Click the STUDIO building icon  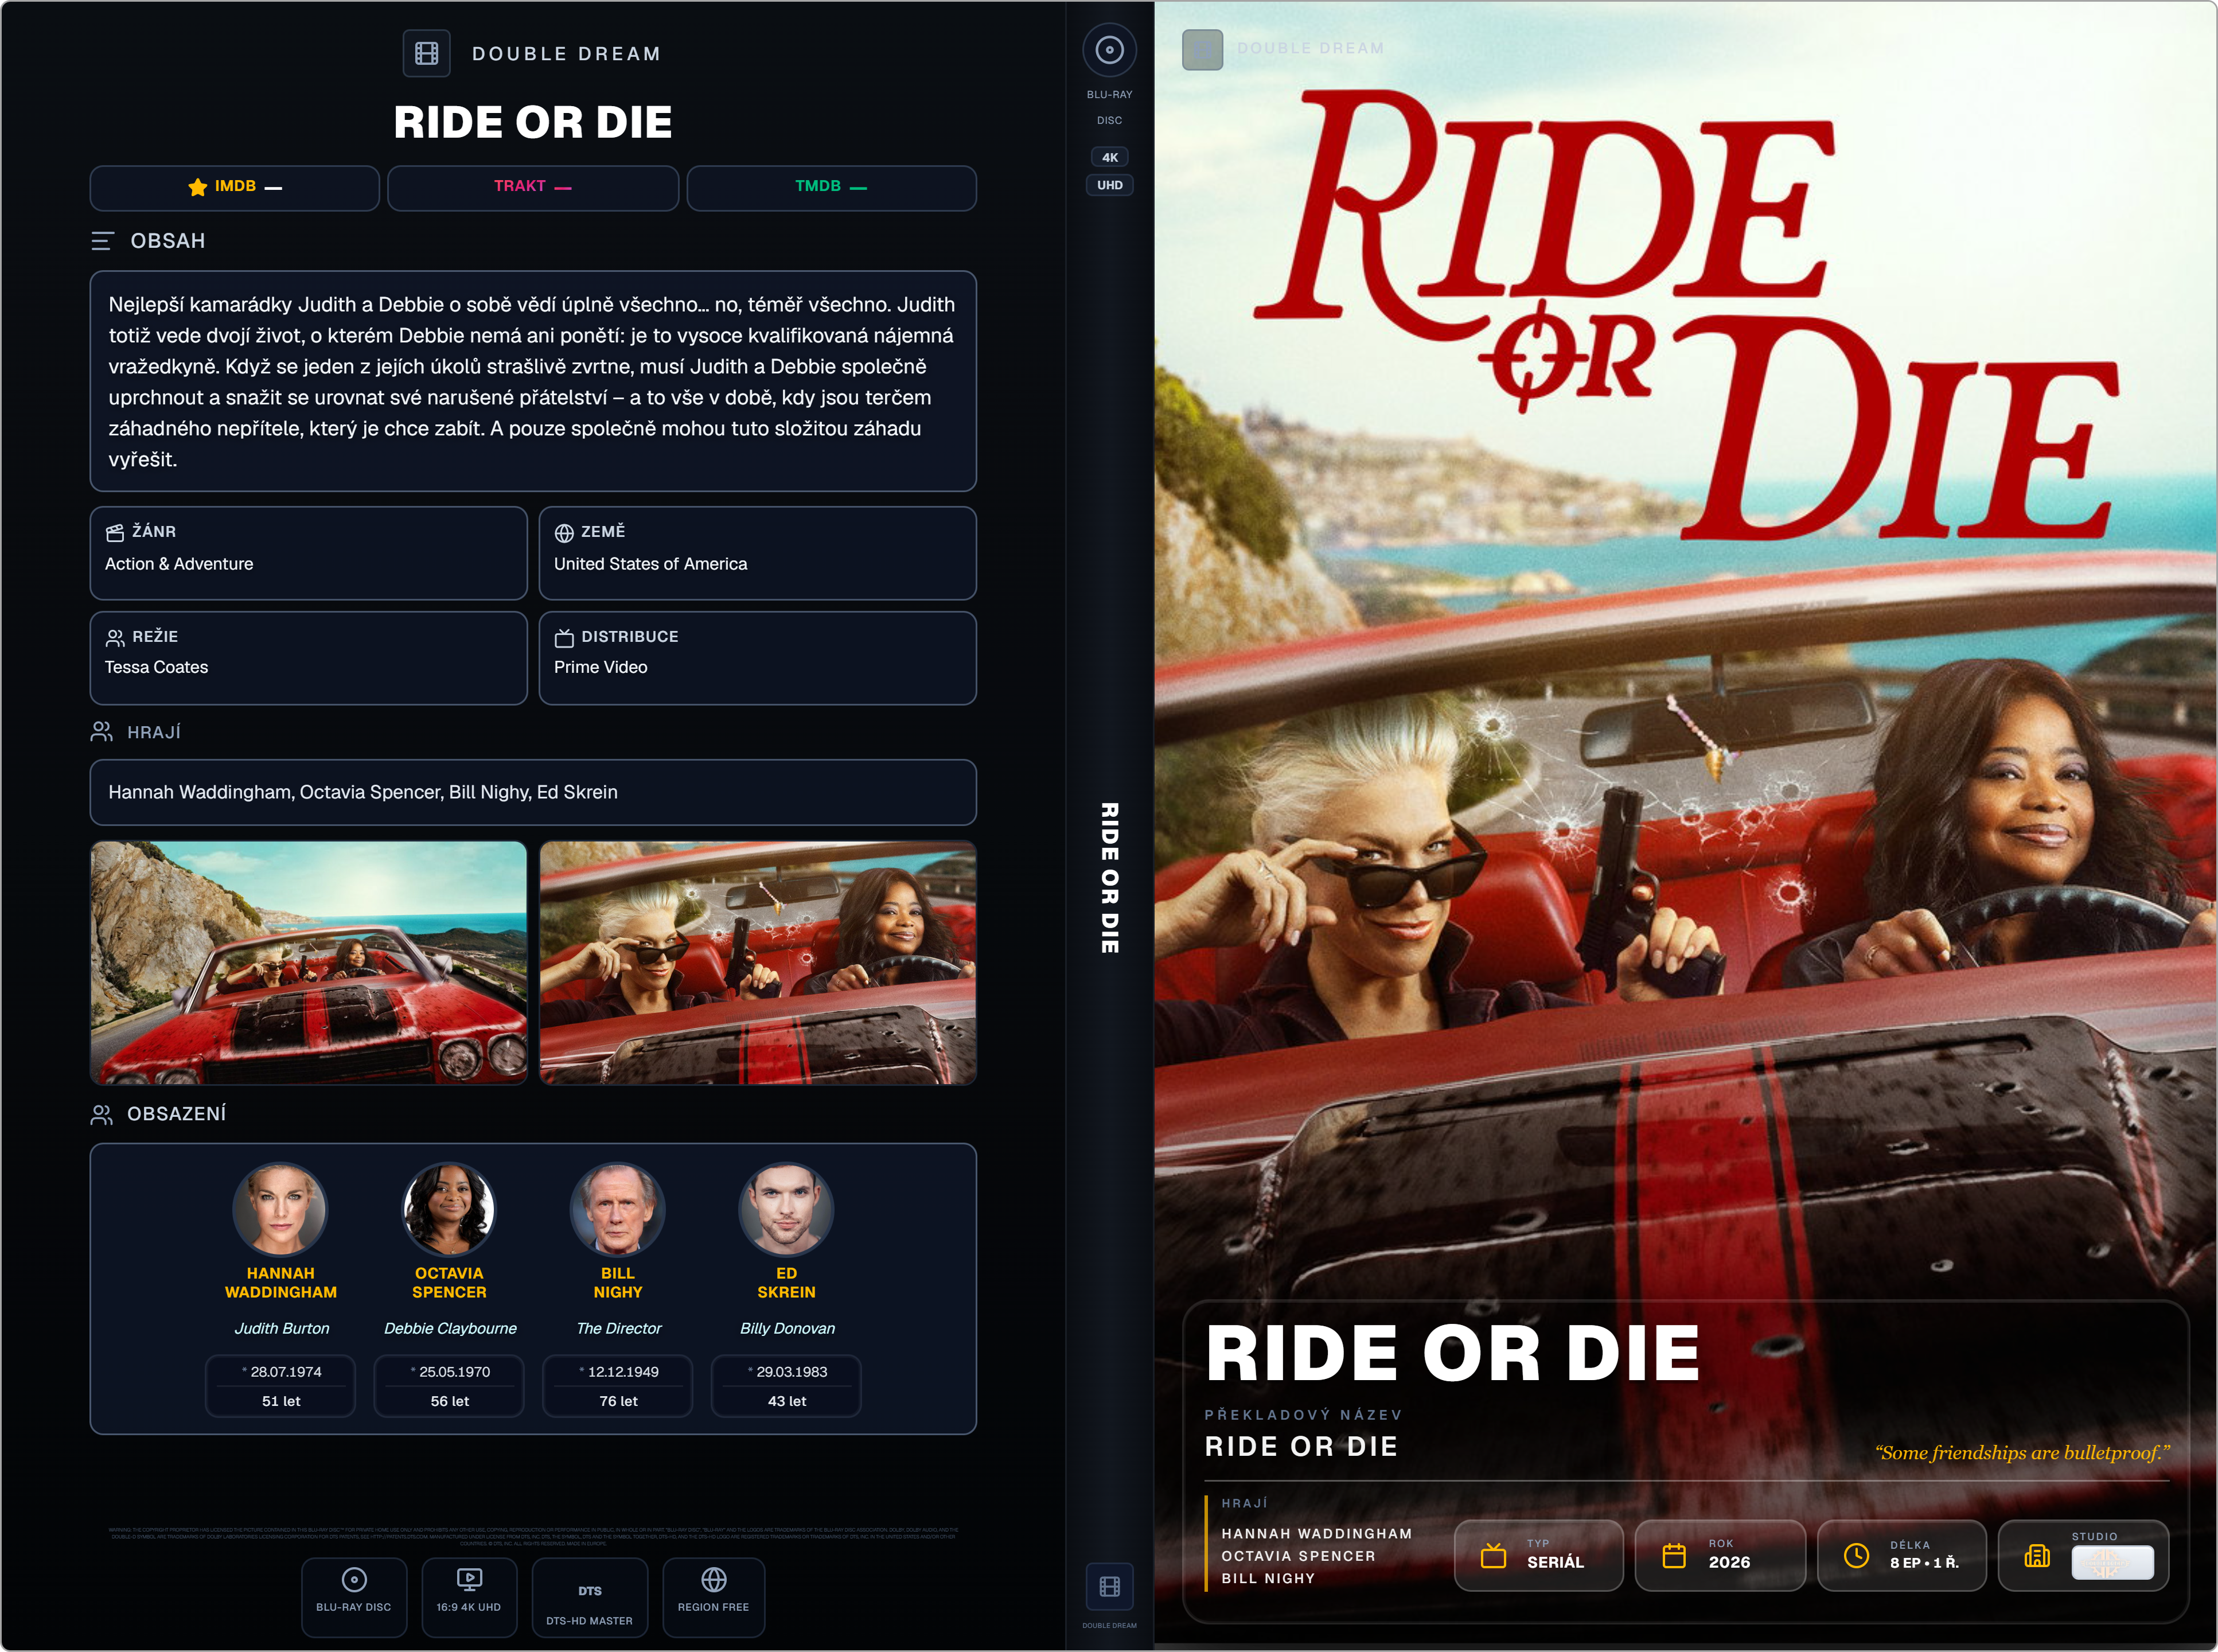point(2037,1556)
